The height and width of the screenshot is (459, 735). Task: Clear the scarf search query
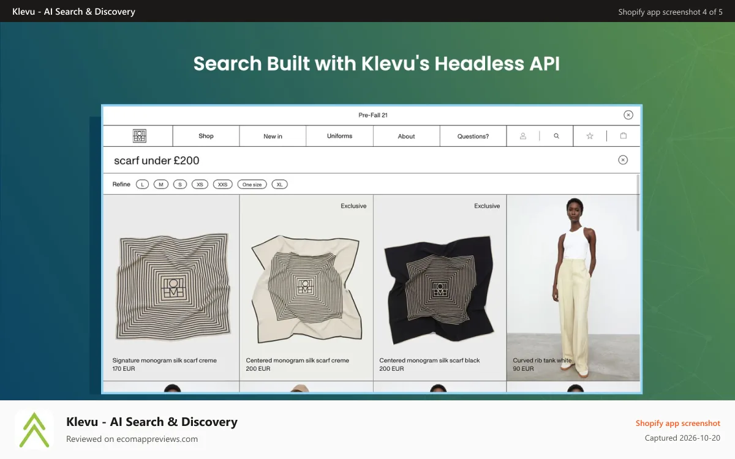623,160
